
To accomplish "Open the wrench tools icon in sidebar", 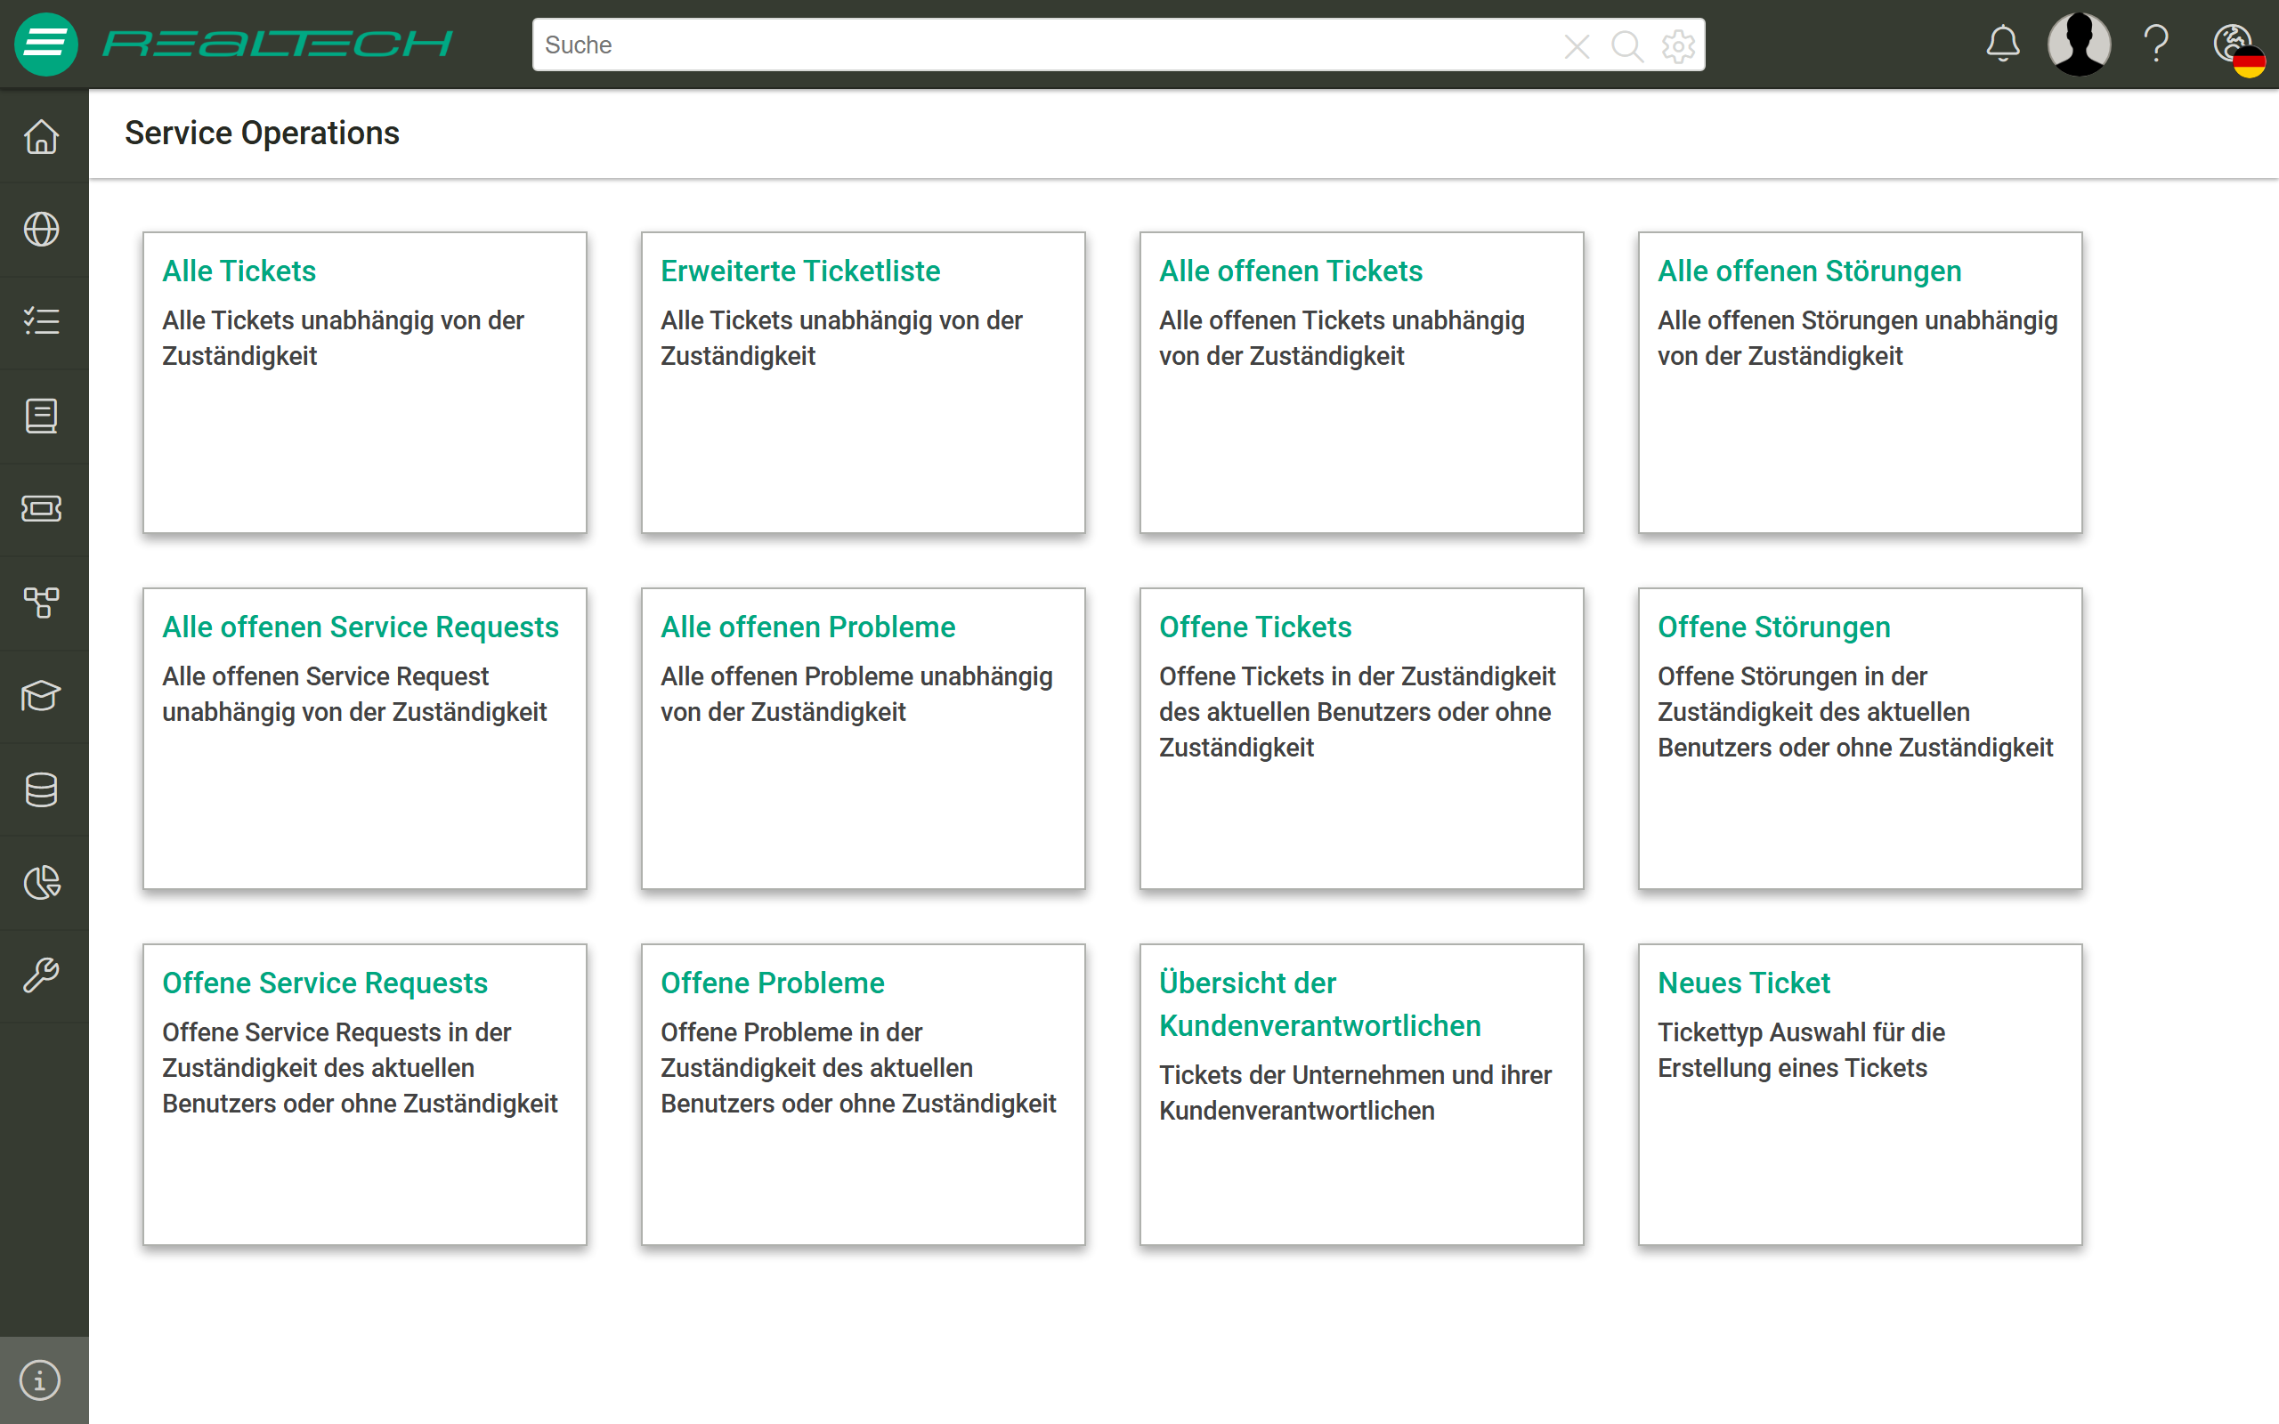I will tap(42, 975).
